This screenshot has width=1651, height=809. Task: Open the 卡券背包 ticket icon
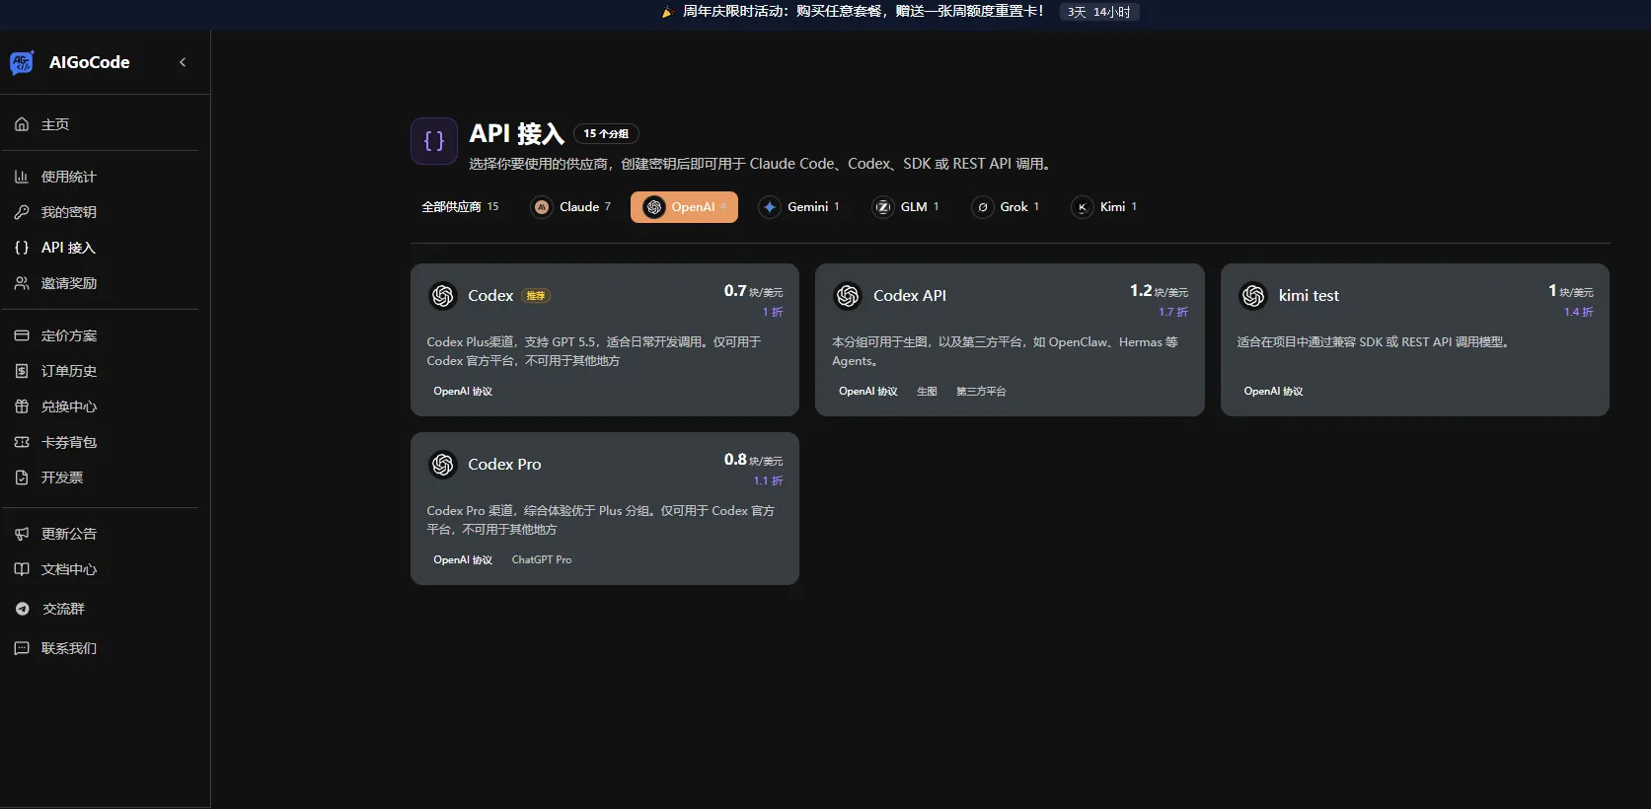(22, 442)
